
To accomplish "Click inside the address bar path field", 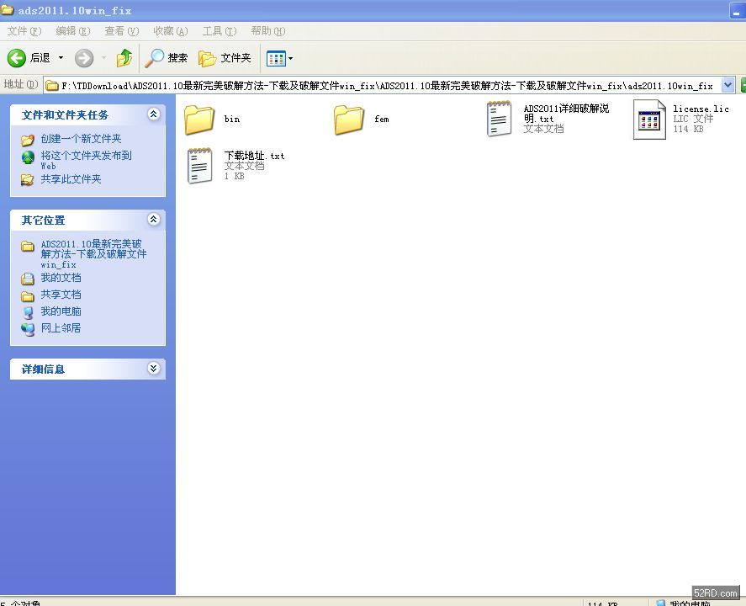I will [x=383, y=86].
